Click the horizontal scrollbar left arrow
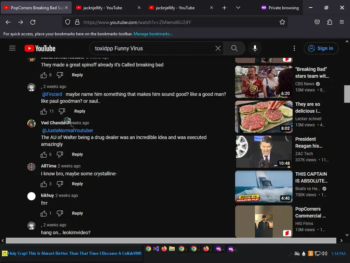The height and width of the screenshot is (263, 350). (x=3, y=241)
